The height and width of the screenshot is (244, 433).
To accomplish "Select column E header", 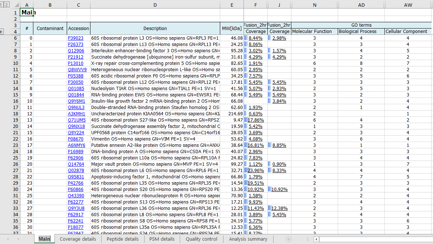I will 232,4.
